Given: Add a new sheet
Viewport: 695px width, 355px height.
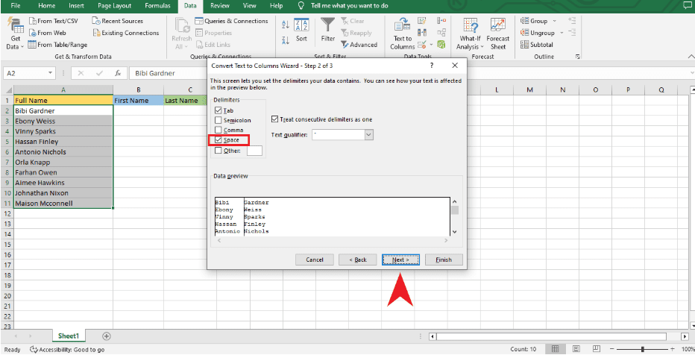Looking at the screenshot, I should 107,336.
